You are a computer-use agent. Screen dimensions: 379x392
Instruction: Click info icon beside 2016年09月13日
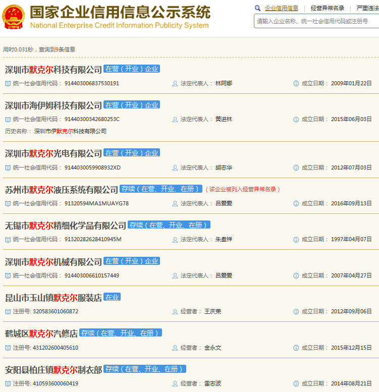(296, 204)
